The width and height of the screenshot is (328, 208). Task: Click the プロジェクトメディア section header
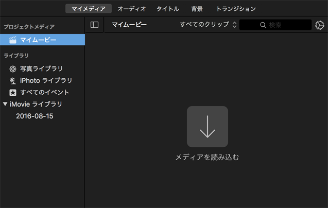[29, 27]
